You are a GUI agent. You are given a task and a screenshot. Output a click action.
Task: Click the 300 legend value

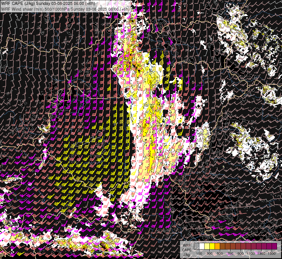[209, 254]
